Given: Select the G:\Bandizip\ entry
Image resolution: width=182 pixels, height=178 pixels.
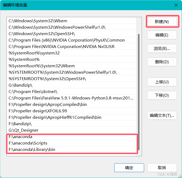Looking at the screenshot, I should coord(72,85).
